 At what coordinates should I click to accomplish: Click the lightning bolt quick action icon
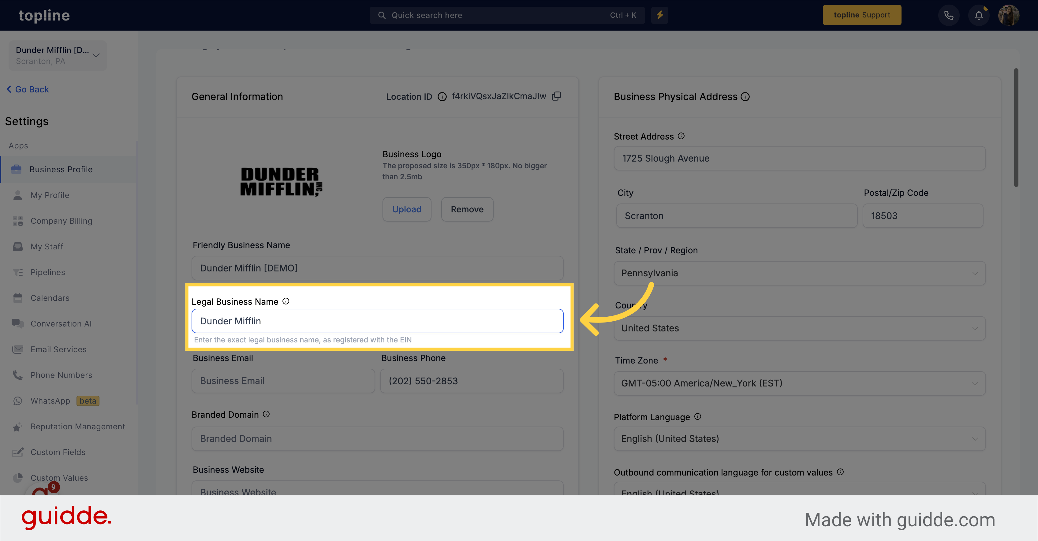pos(660,14)
